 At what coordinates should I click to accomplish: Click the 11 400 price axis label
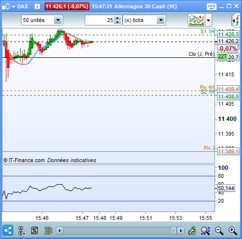click(227, 119)
